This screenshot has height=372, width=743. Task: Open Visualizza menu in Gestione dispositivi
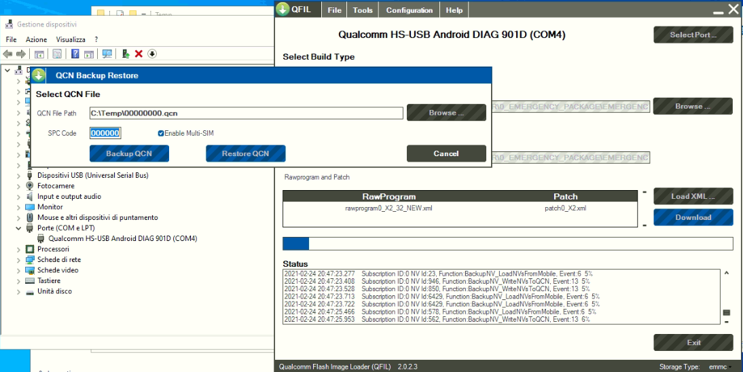tap(71, 39)
